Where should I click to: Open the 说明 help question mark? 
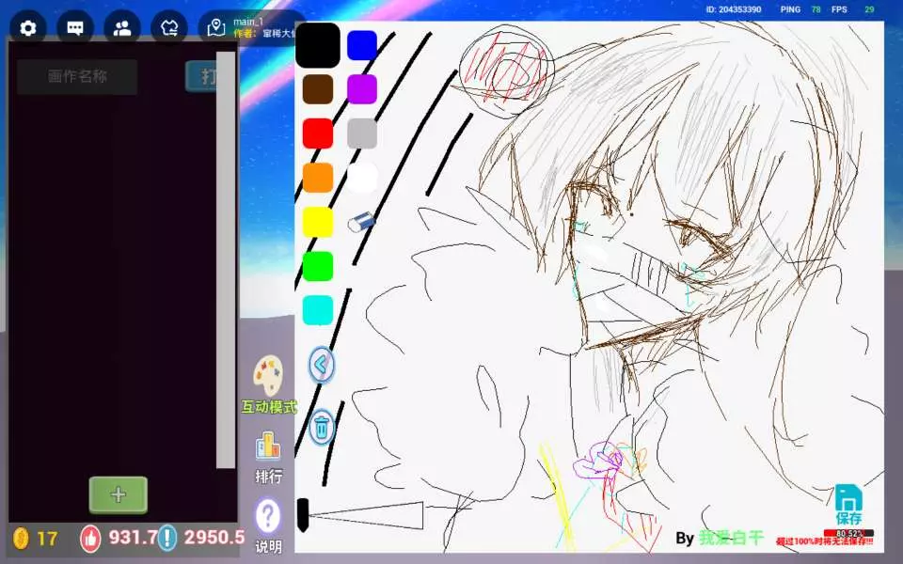(268, 516)
